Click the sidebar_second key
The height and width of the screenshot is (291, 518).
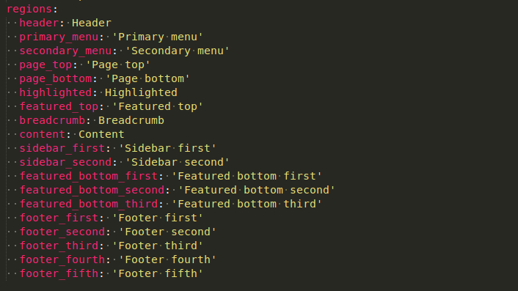point(65,162)
